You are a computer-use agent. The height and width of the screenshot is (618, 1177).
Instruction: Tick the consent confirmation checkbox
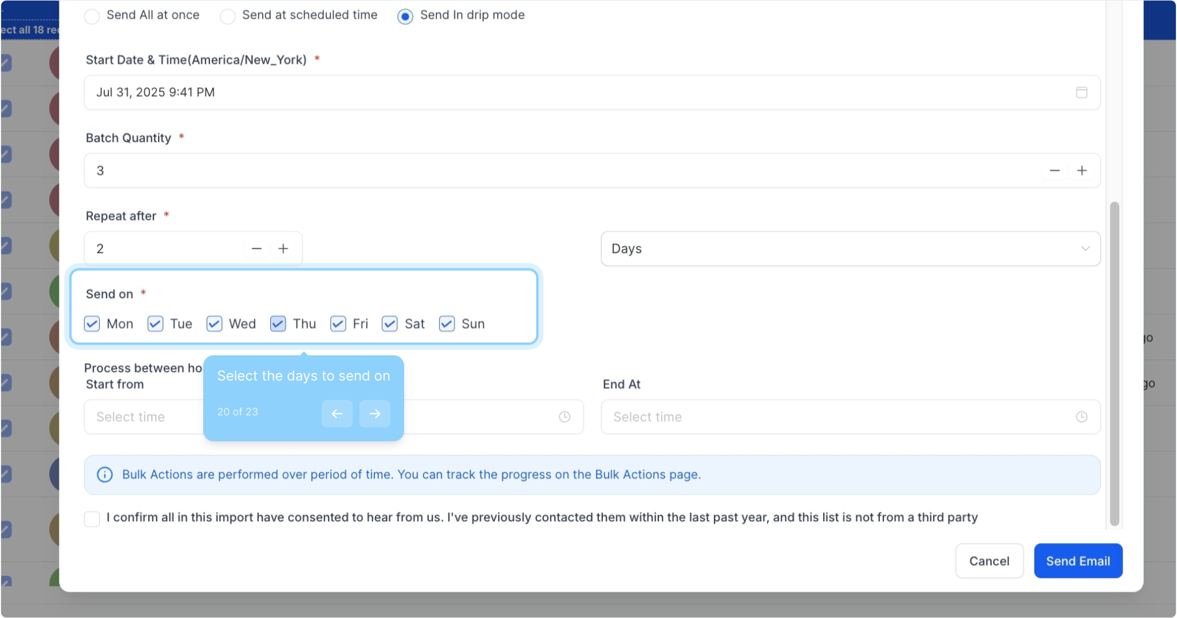tap(92, 518)
